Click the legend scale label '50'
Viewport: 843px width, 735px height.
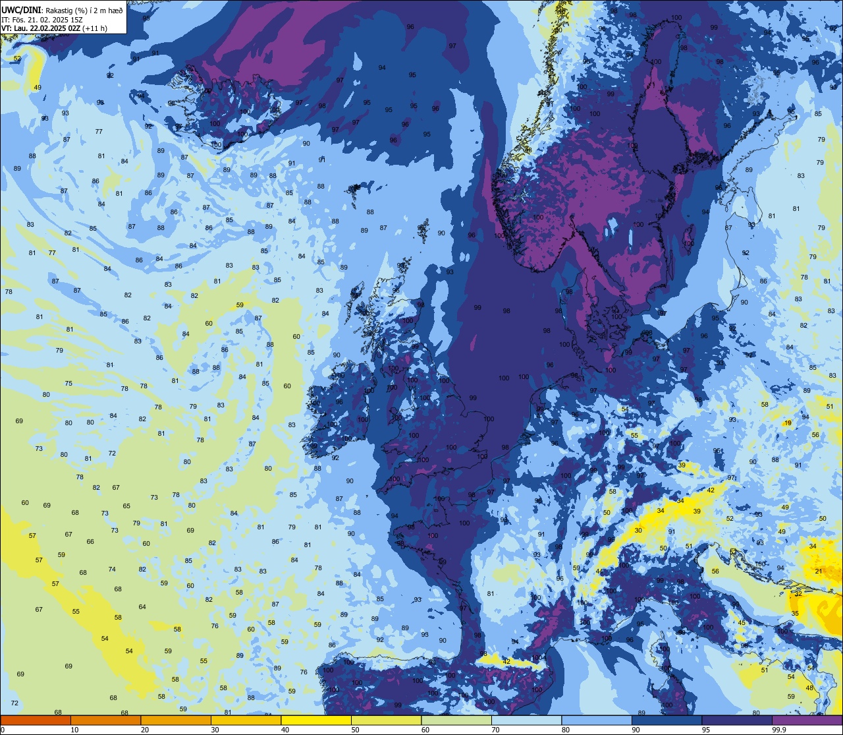(355, 730)
